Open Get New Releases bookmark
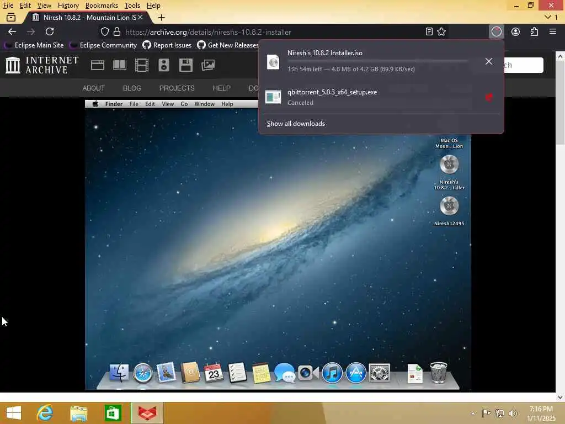This screenshot has height=424, width=565. [x=228, y=45]
